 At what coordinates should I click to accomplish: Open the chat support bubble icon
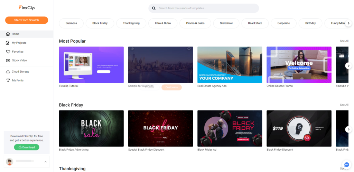point(347,164)
